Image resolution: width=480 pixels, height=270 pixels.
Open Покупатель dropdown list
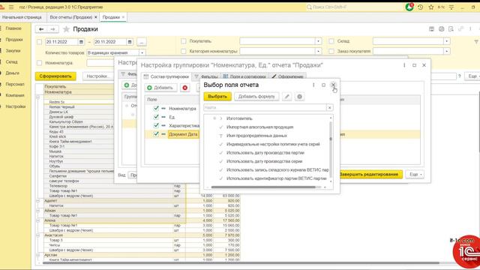[318, 41]
